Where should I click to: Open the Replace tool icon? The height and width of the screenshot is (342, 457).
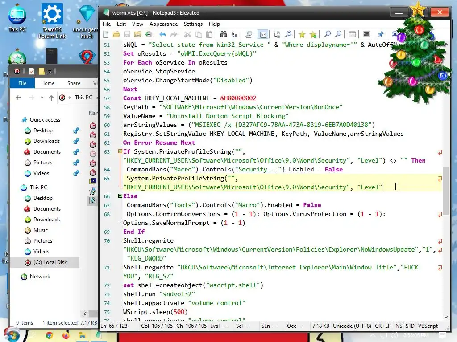click(234, 34)
